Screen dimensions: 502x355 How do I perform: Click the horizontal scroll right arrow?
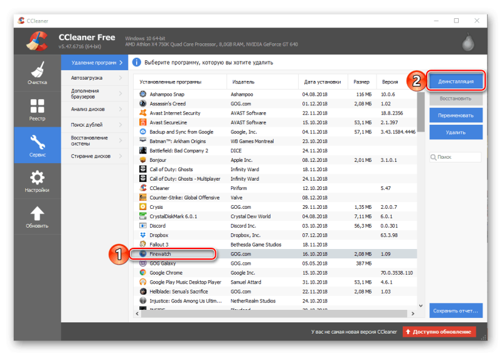(x=413, y=314)
